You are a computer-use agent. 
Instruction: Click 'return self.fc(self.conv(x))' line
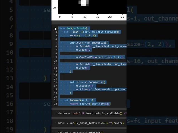pyautogui.click(x=90, y=104)
